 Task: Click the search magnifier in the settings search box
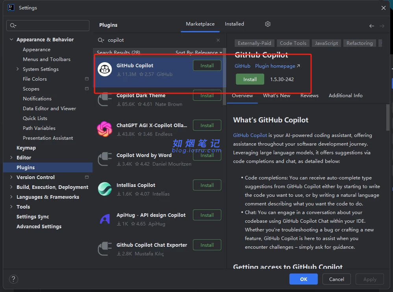13,26
